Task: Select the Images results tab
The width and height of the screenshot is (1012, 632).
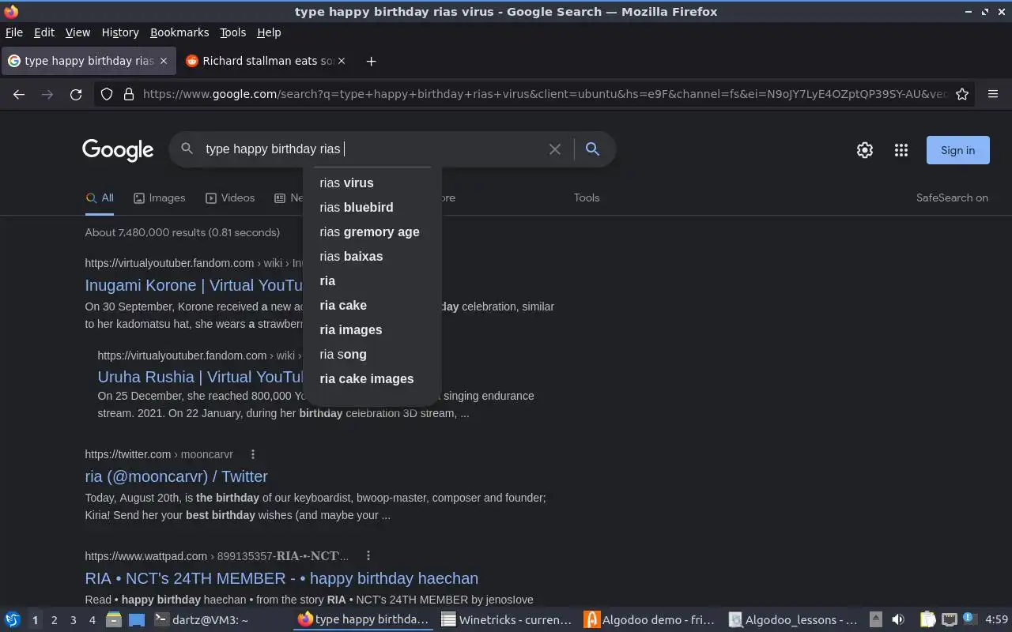Action: coord(159,197)
